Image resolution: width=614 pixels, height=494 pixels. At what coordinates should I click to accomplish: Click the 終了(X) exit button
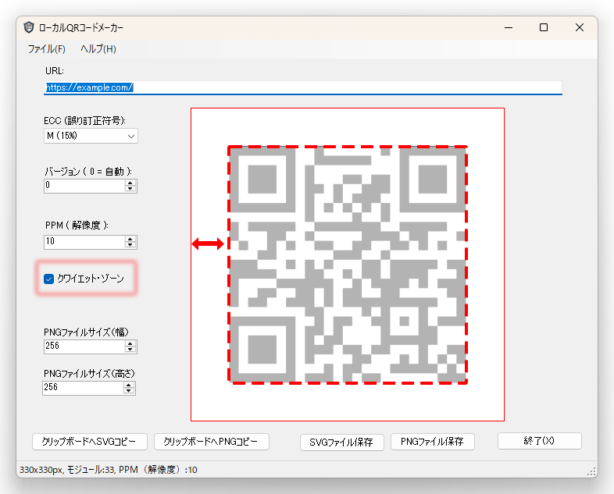pyautogui.click(x=539, y=441)
